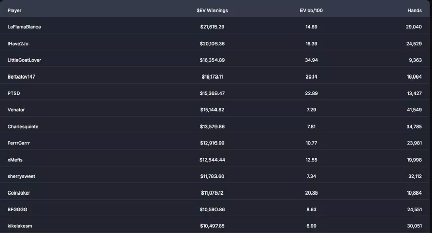Screen dimensions: 432x233
Task: Select player FerrrGarrr
Action: coord(19,143)
